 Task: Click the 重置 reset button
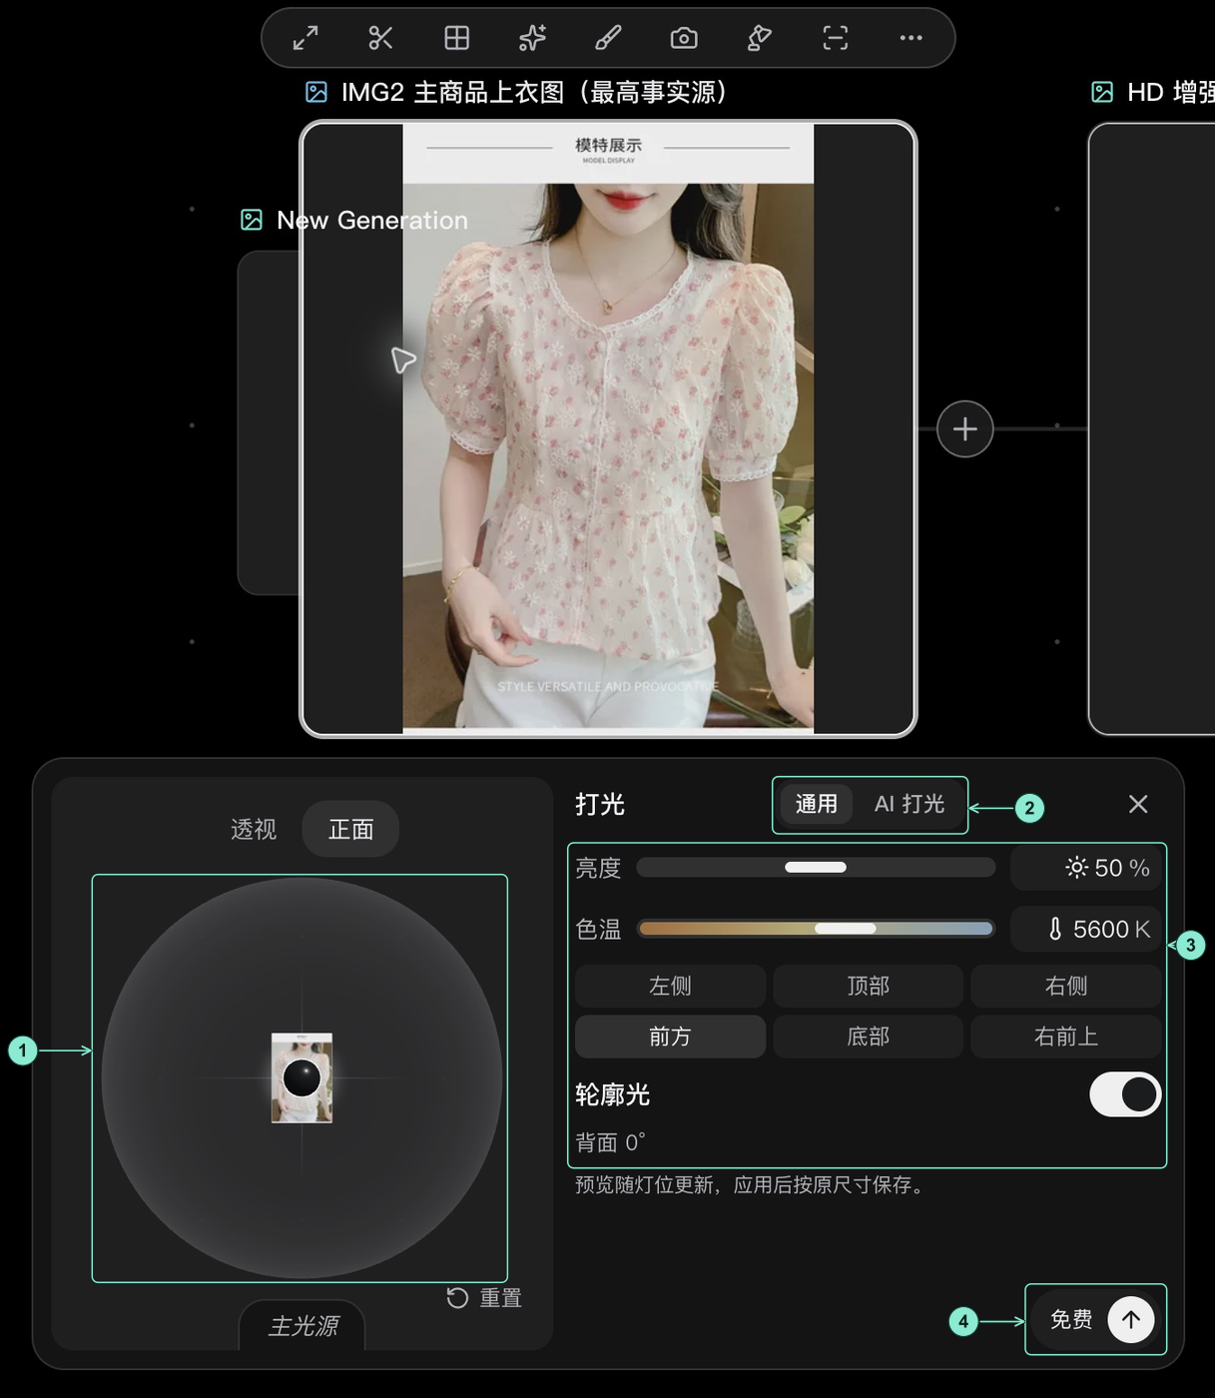484,1297
